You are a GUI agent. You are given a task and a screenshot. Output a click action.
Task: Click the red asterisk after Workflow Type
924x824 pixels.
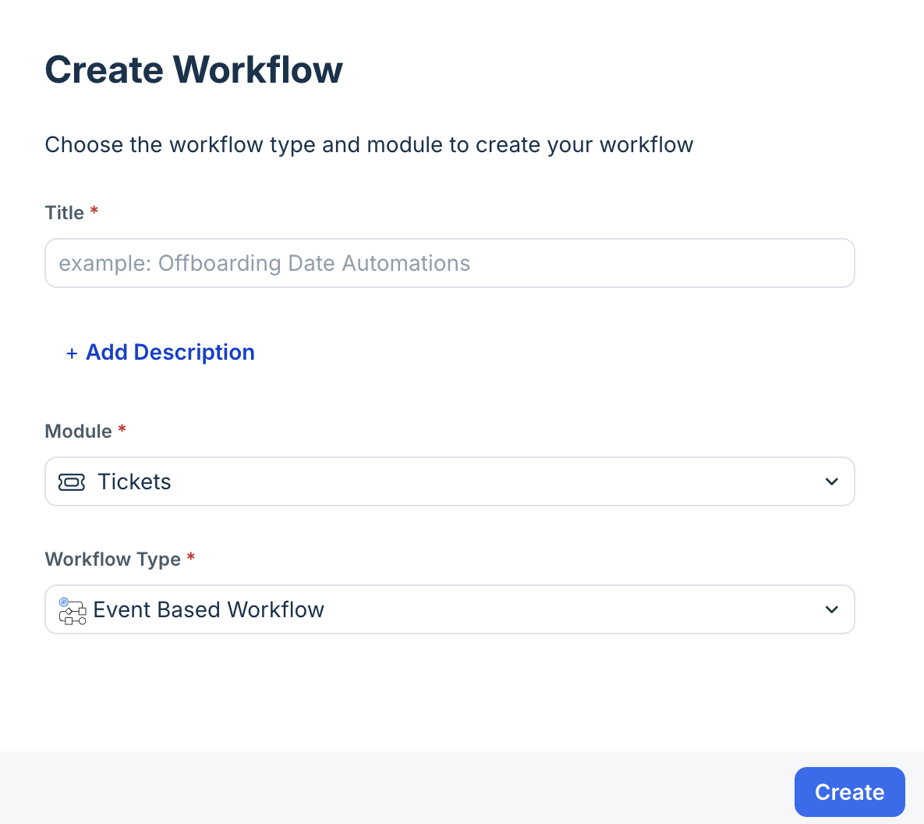tap(191, 558)
